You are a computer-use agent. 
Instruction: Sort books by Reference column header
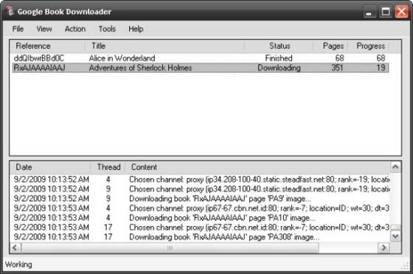[47, 46]
